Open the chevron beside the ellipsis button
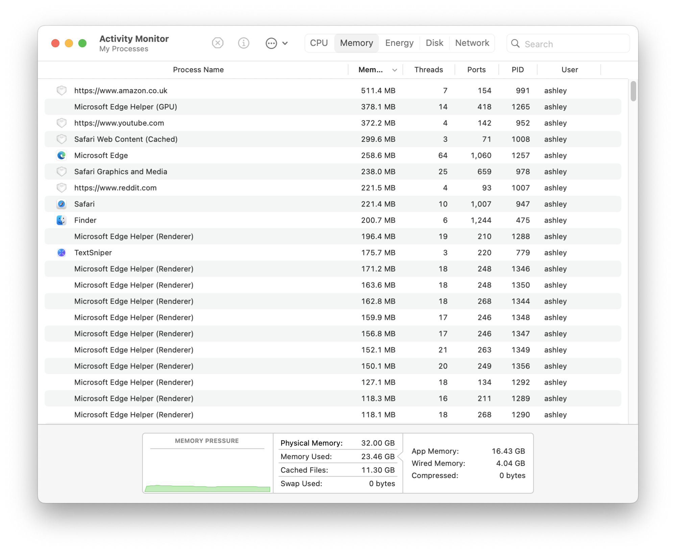676x553 pixels. click(x=285, y=43)
